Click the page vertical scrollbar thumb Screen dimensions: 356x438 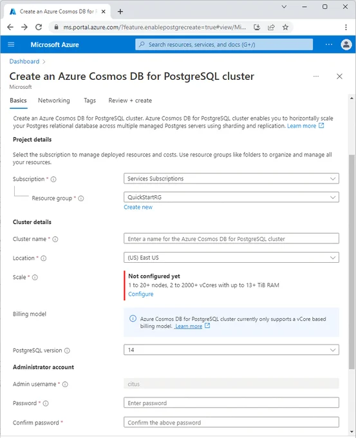click(351, 262)
